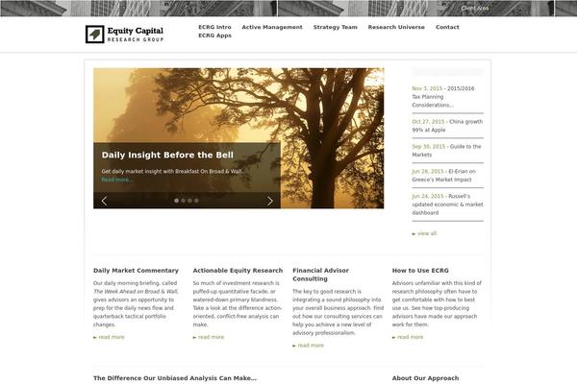
Task: Click The Difference Our Unbiased Analysis heading
Action: [175, 378]
